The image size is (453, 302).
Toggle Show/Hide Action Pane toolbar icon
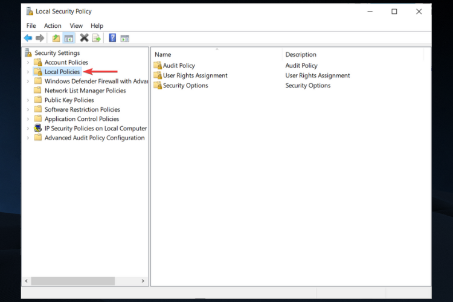125,38
